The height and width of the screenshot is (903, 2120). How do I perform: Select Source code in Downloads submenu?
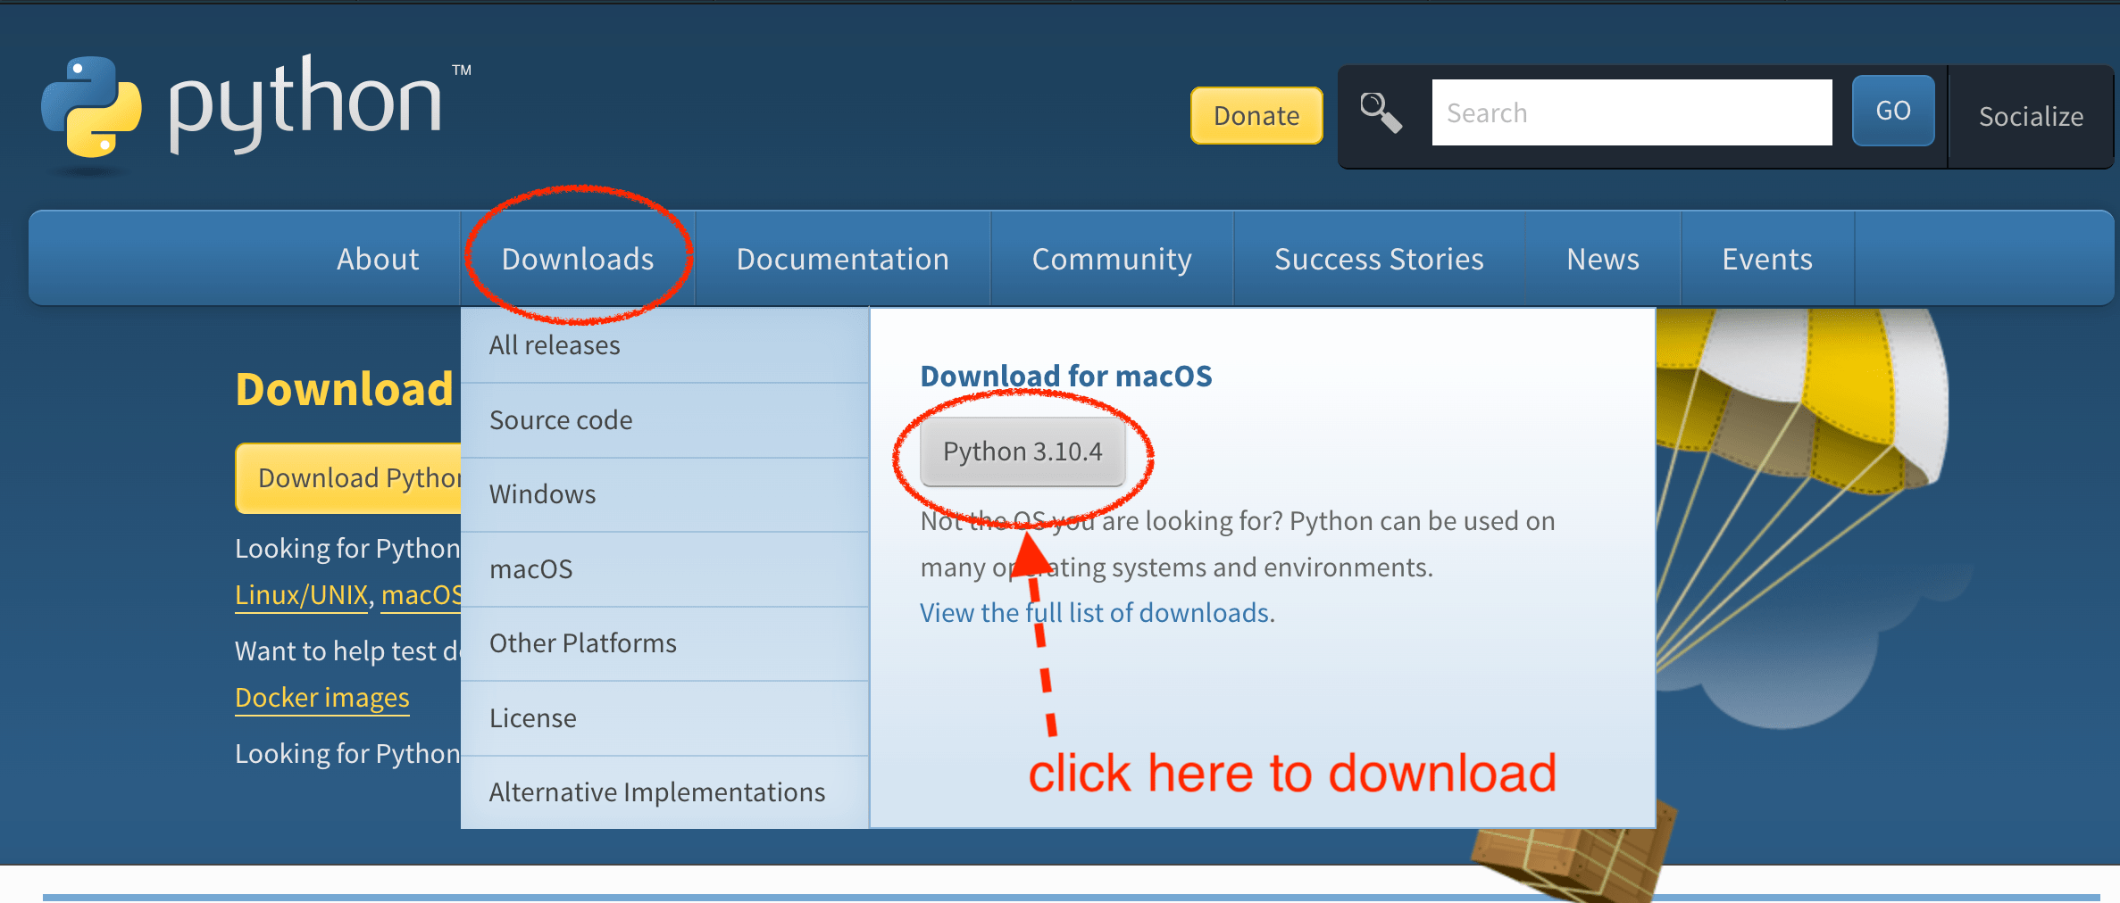(664, 420)
